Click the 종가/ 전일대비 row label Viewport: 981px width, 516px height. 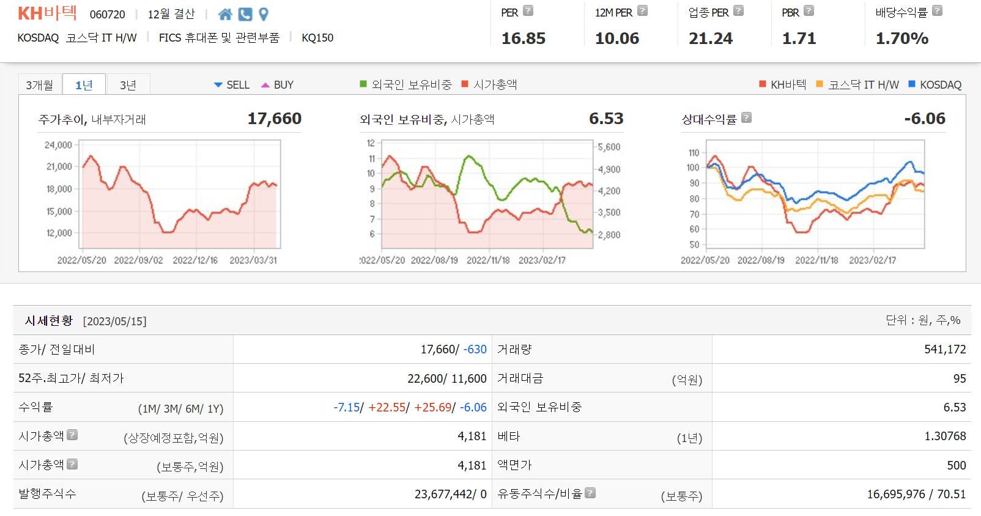click(x=57, y=349)
